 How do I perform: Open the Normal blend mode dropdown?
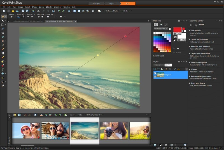(158, 65)
